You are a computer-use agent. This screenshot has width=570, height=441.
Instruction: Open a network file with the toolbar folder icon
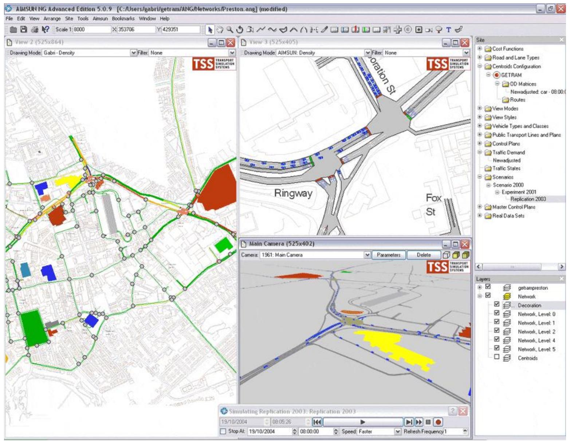tap(13, 29)
